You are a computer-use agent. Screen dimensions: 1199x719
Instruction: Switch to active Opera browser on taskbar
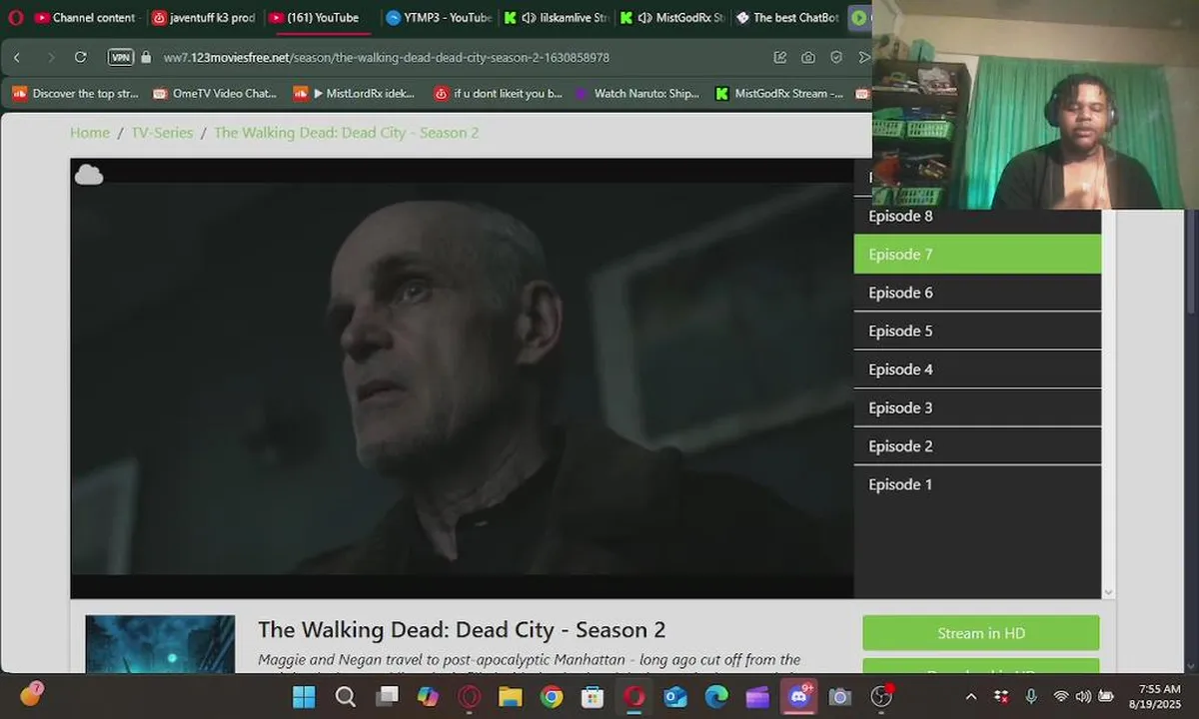(x=634, y=696)
